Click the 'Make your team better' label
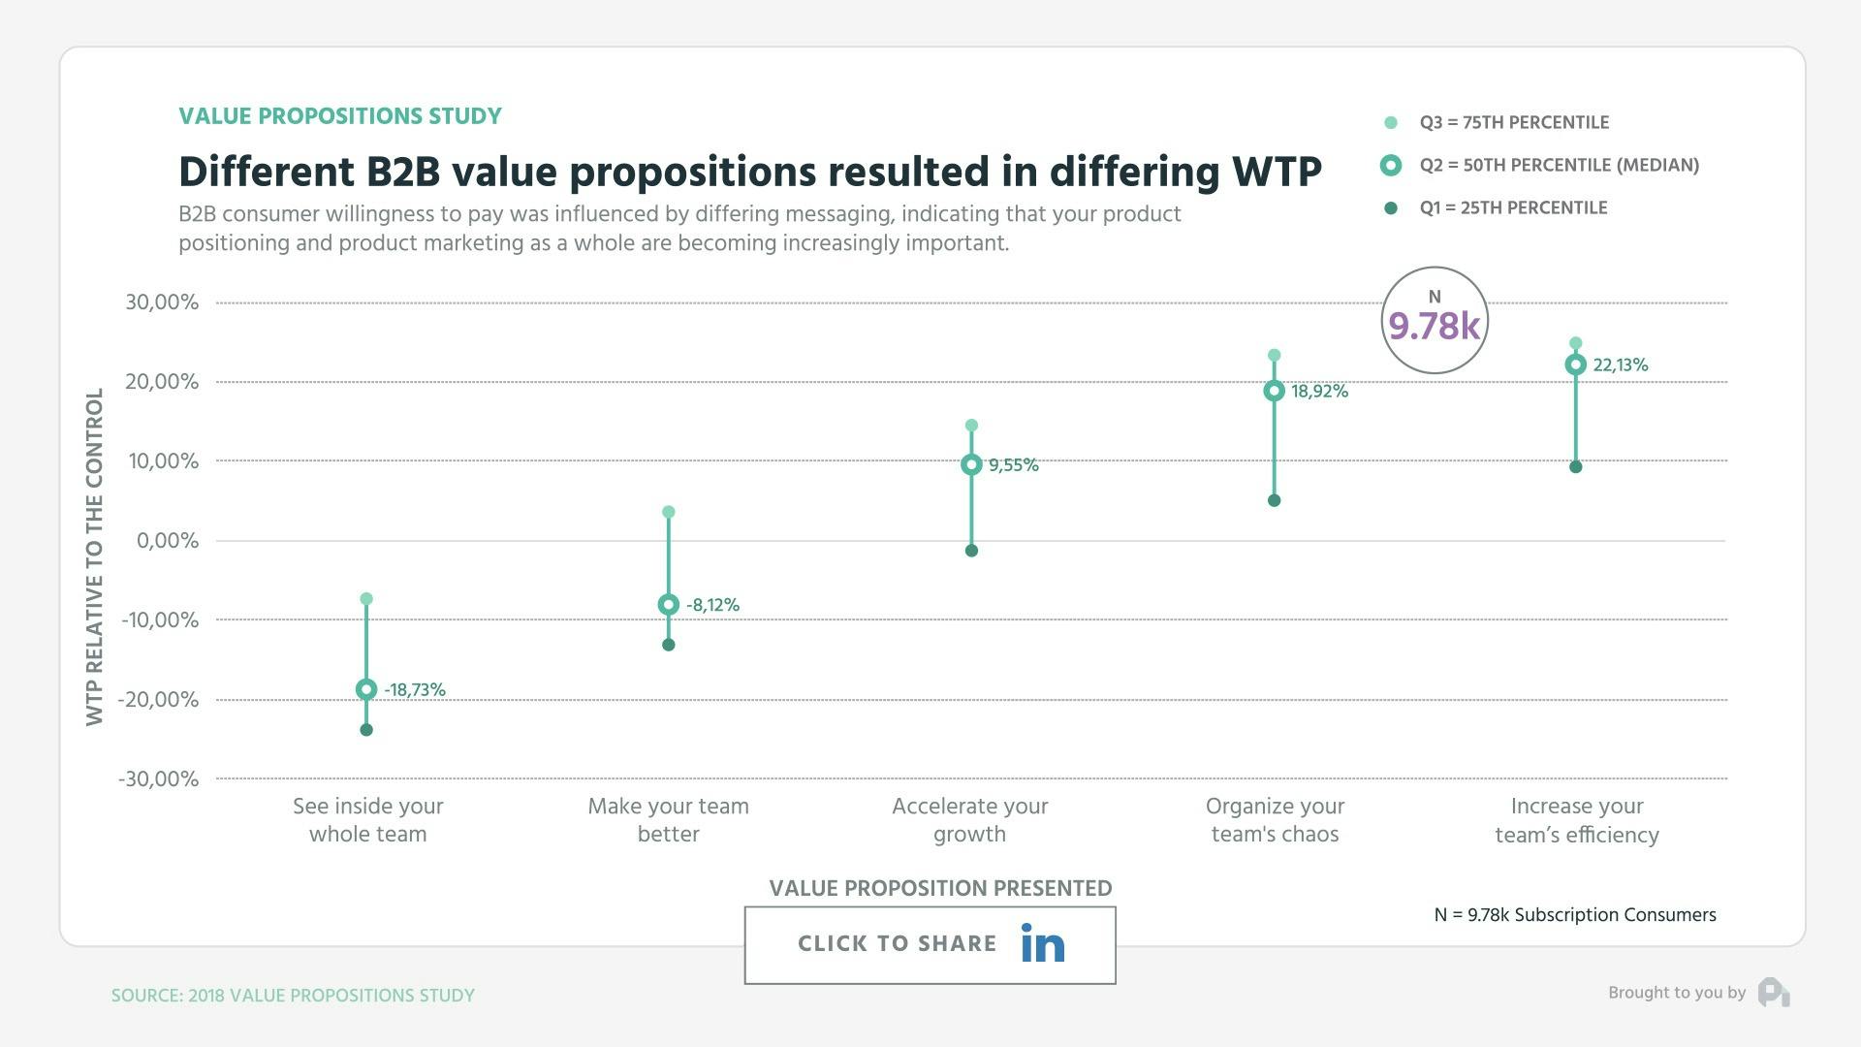The height and width of the screenshot is (1047, 1861). point(668,820)
